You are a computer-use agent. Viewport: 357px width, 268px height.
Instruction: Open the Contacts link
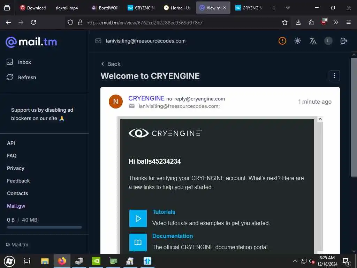click(17, 193)
